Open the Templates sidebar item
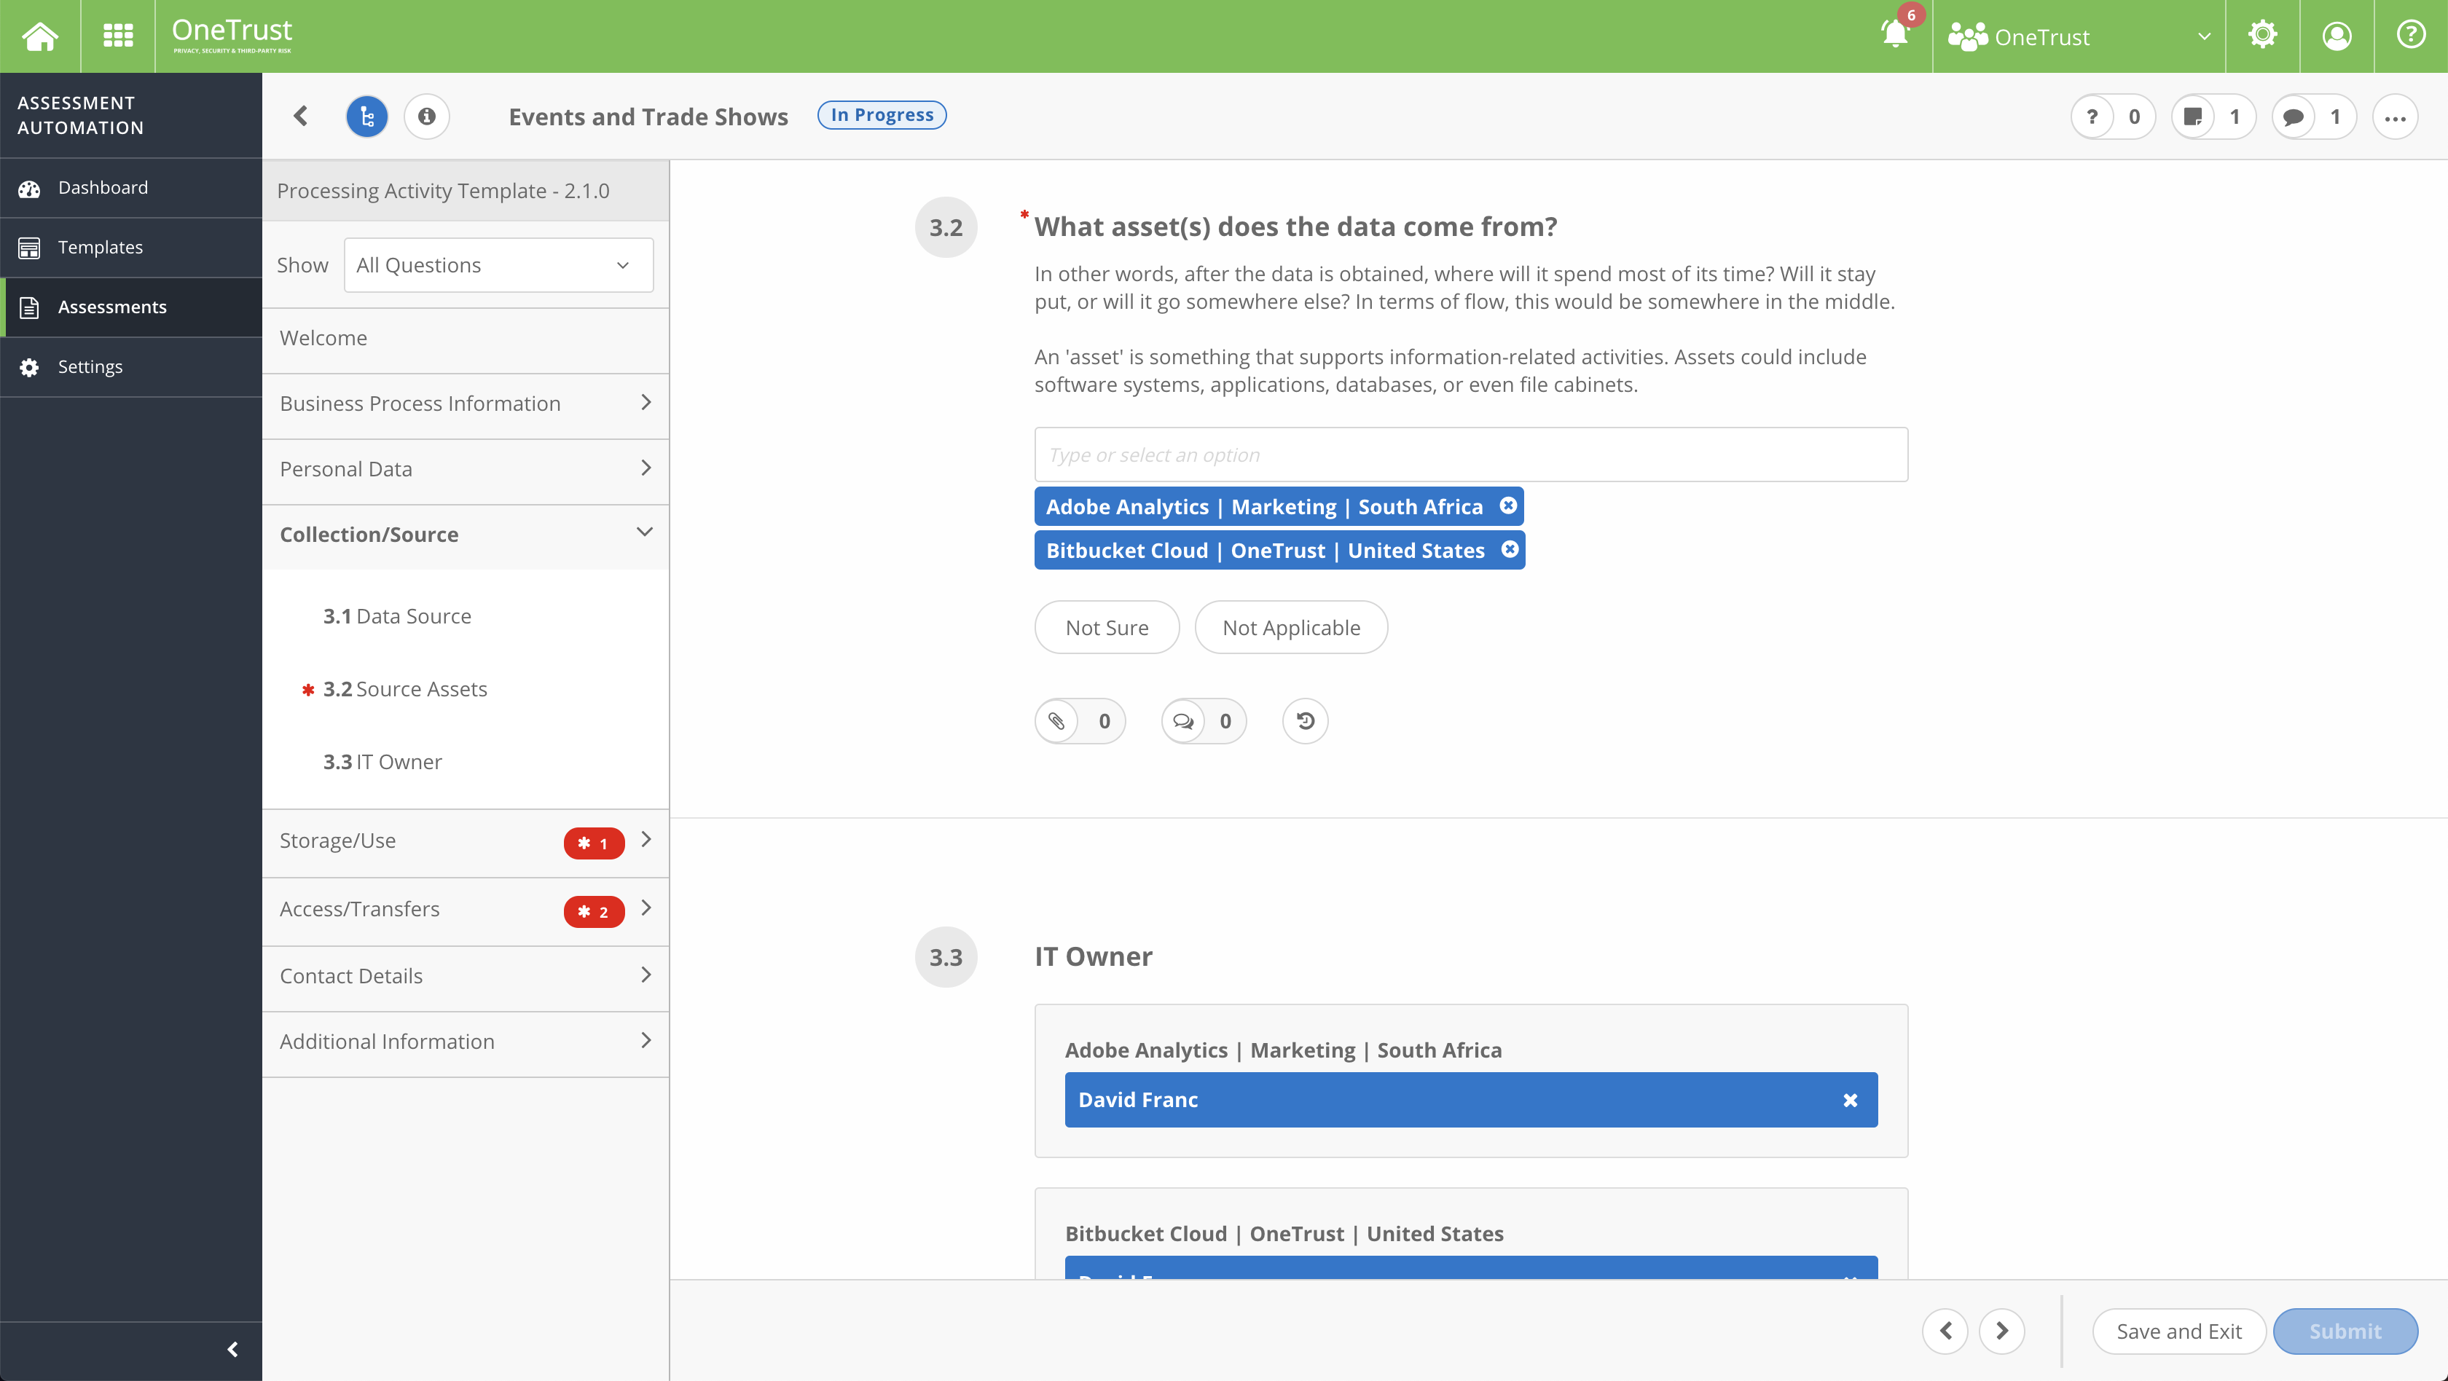The width and height of the screenshot is (2448, 1381). 131,248
